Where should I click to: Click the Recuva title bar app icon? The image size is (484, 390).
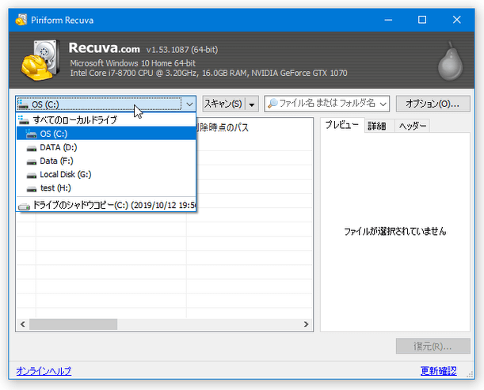tap(21, 20)
